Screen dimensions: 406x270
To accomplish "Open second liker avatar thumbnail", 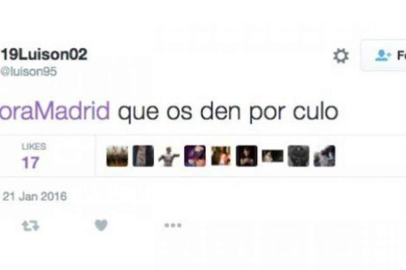I will pos(143,156).
